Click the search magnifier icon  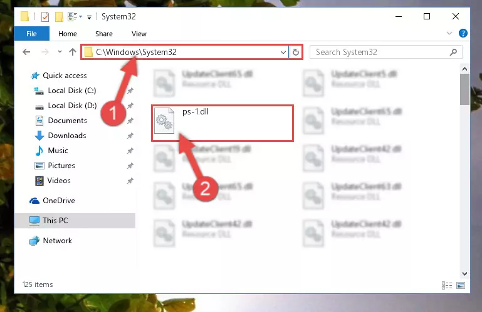click(453, 52)
